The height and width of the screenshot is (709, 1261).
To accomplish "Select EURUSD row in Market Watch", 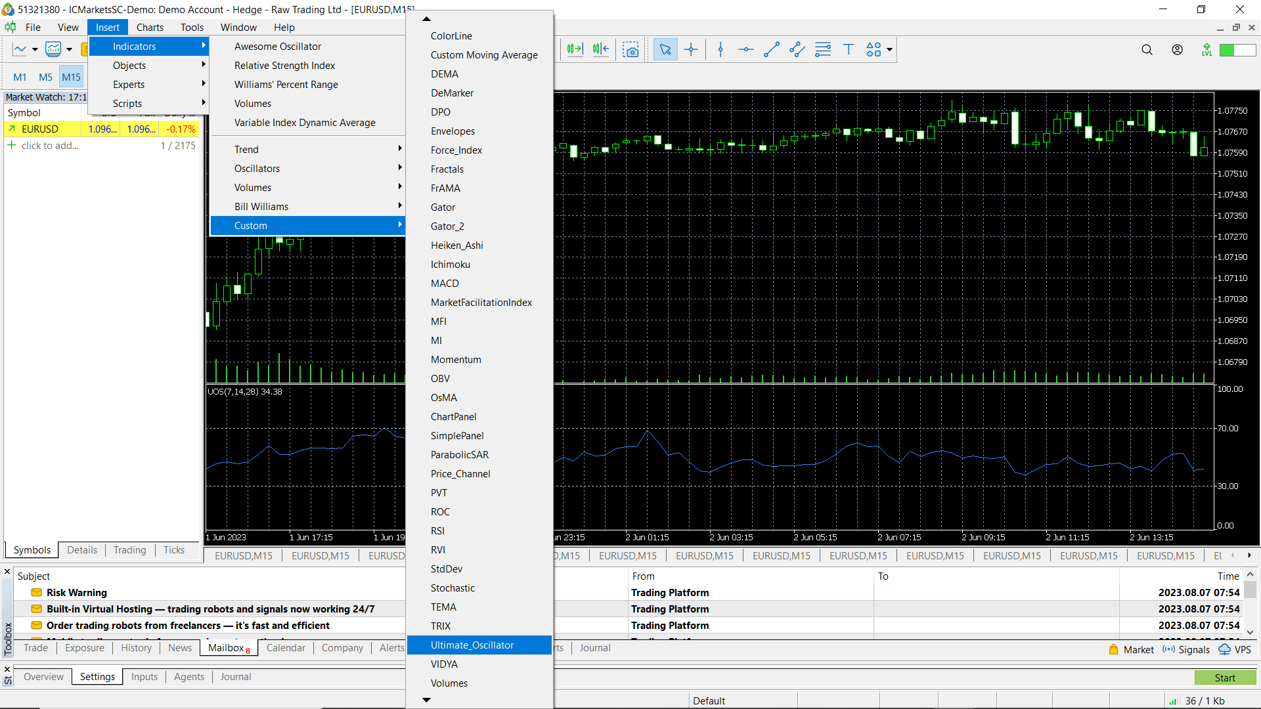I will (x=102, y=129).
